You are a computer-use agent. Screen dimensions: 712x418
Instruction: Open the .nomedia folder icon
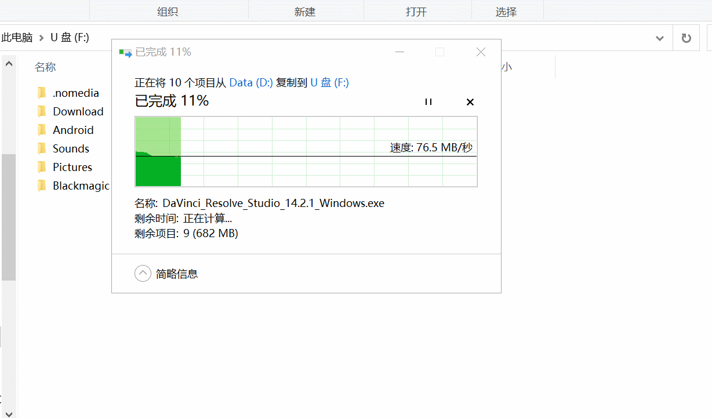(x=42, y=93)
